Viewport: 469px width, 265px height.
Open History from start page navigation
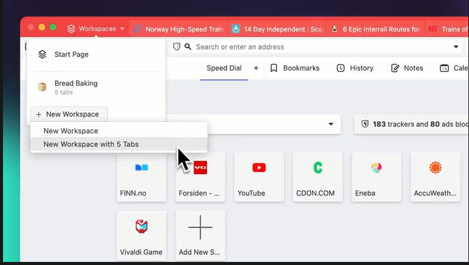coord(355,68)
